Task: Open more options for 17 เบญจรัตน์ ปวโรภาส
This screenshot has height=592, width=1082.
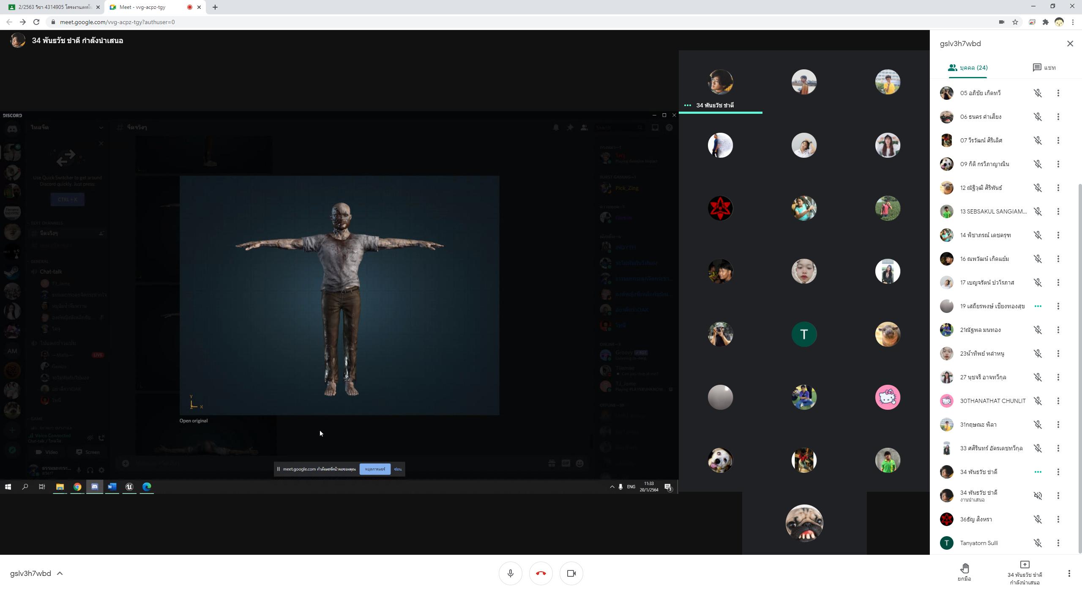Action: click(x=1058, y=282)
